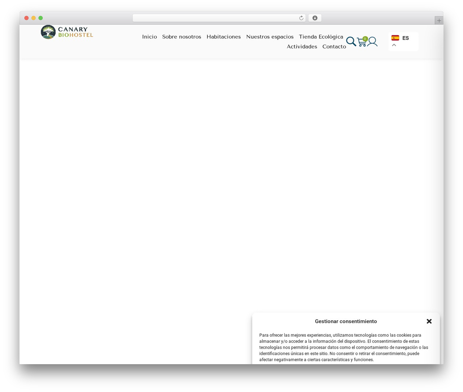Open a new browser tab with plus
The width and height of the screenshot is (463, 392).
439,21
